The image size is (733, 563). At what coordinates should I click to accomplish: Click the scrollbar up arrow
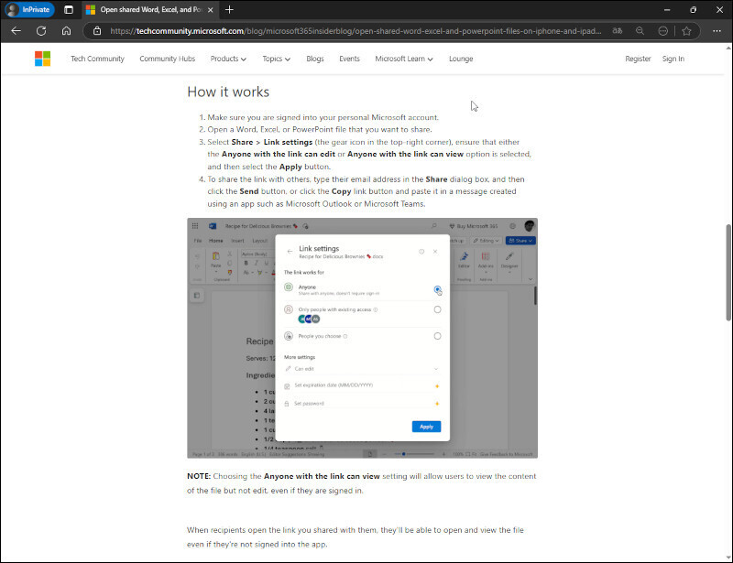(x=728, y=48)
